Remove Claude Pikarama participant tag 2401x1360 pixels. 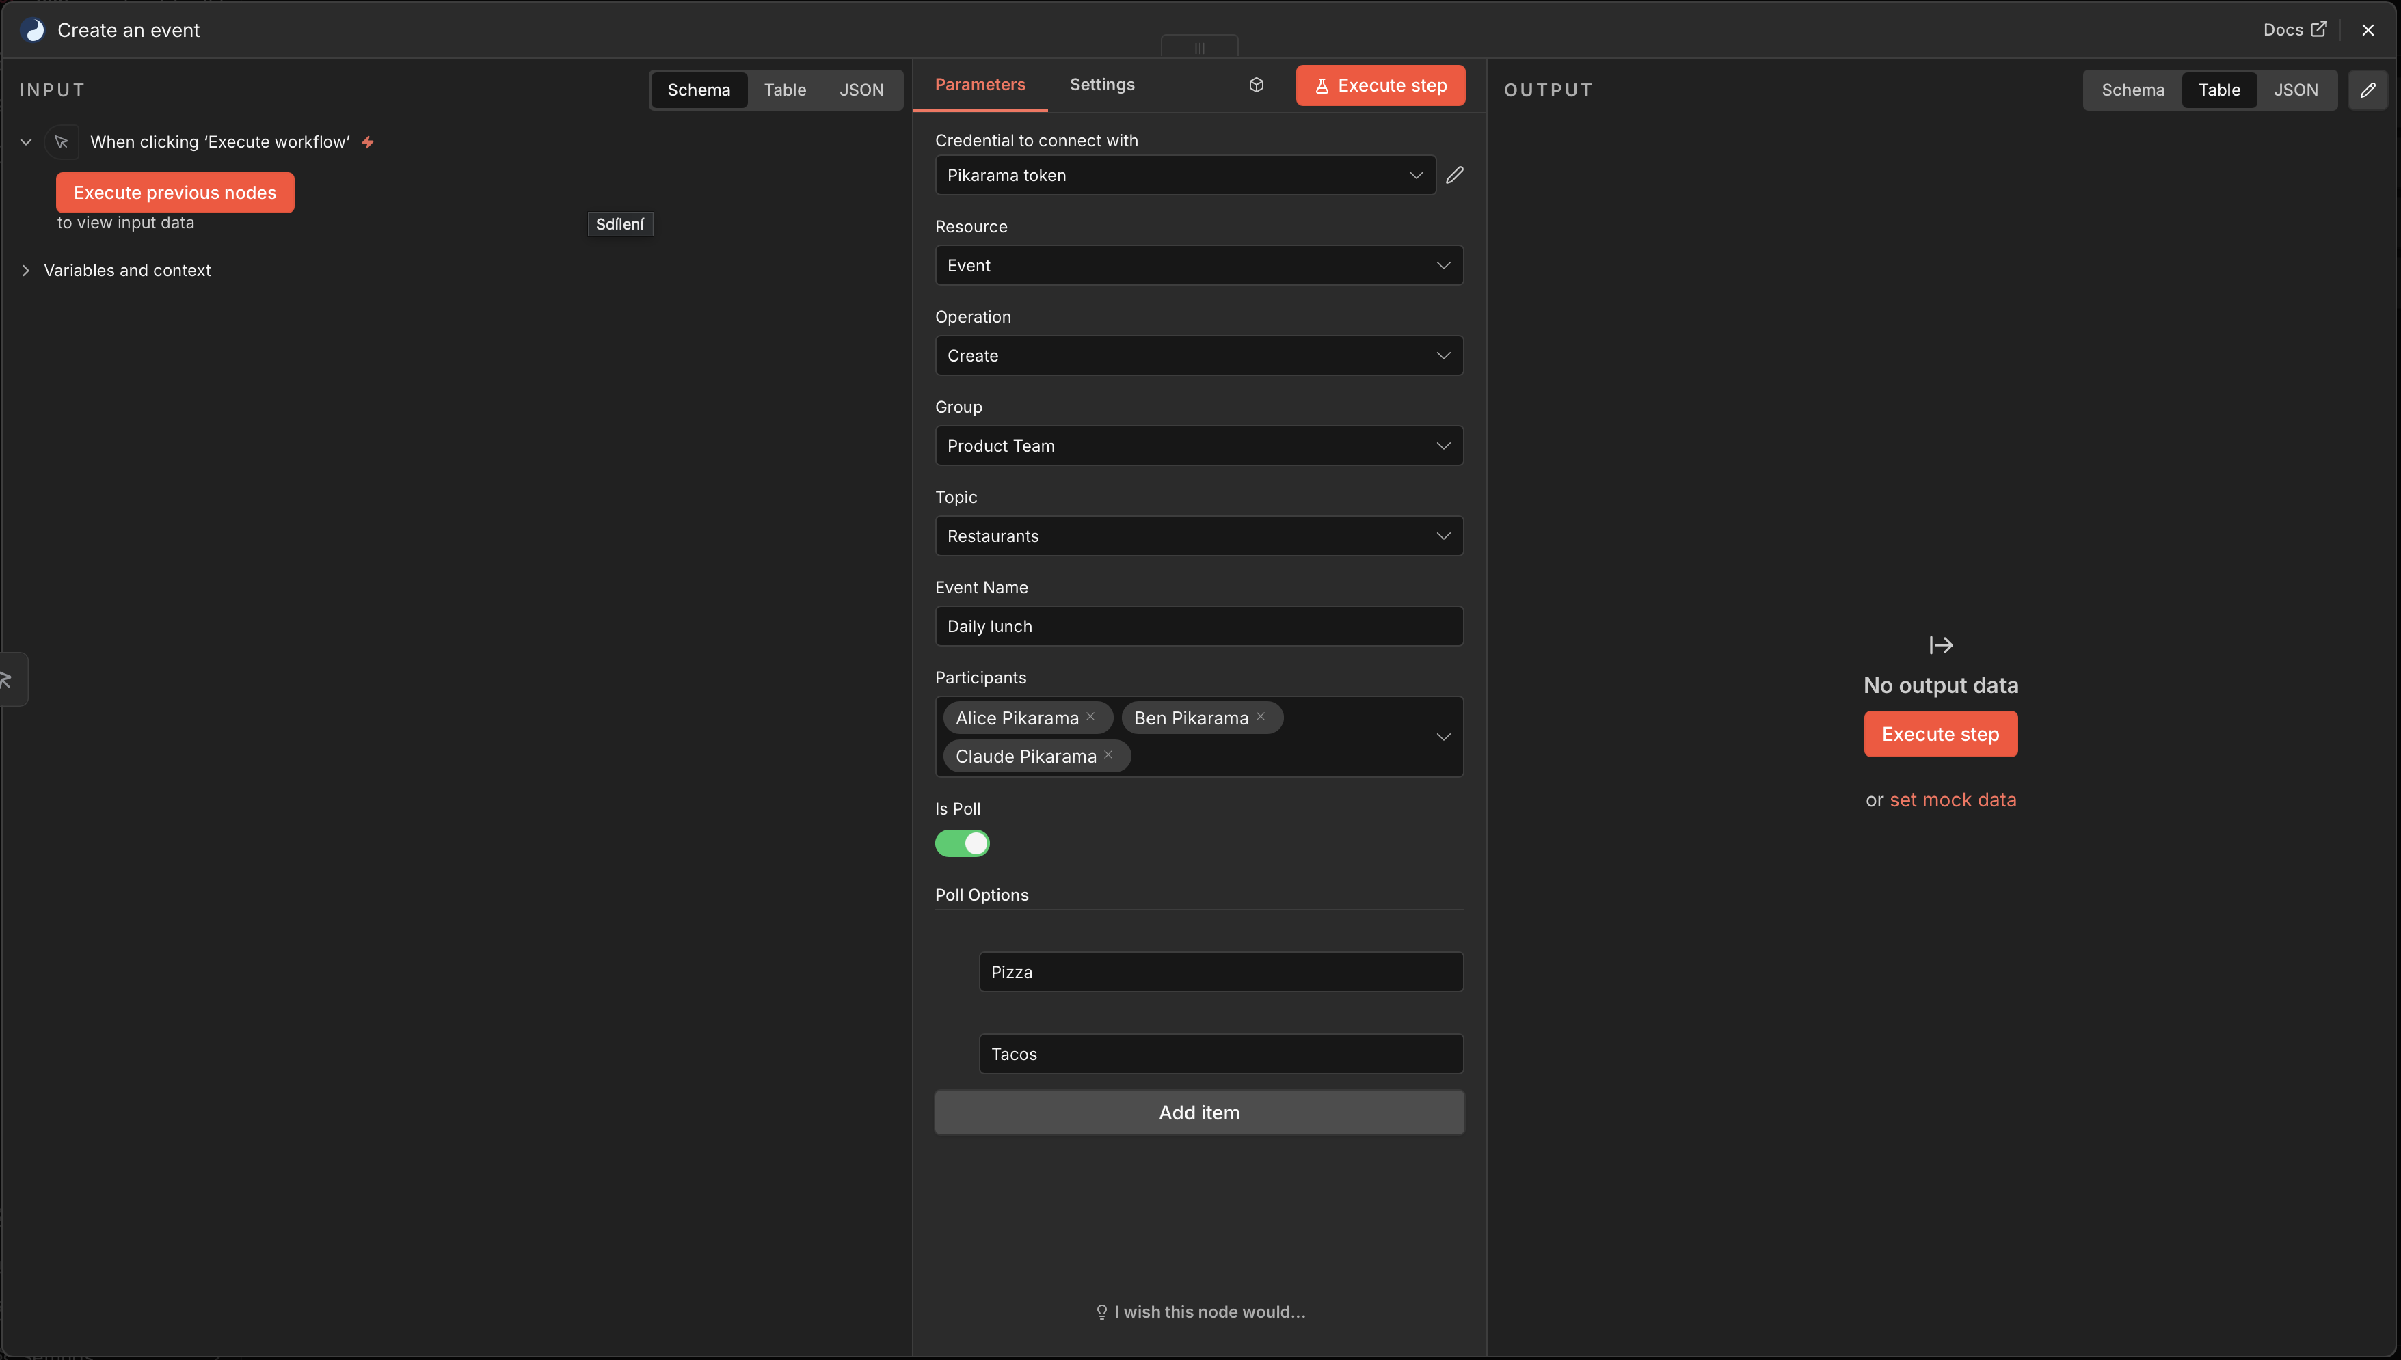click(x=1108, y=754)
